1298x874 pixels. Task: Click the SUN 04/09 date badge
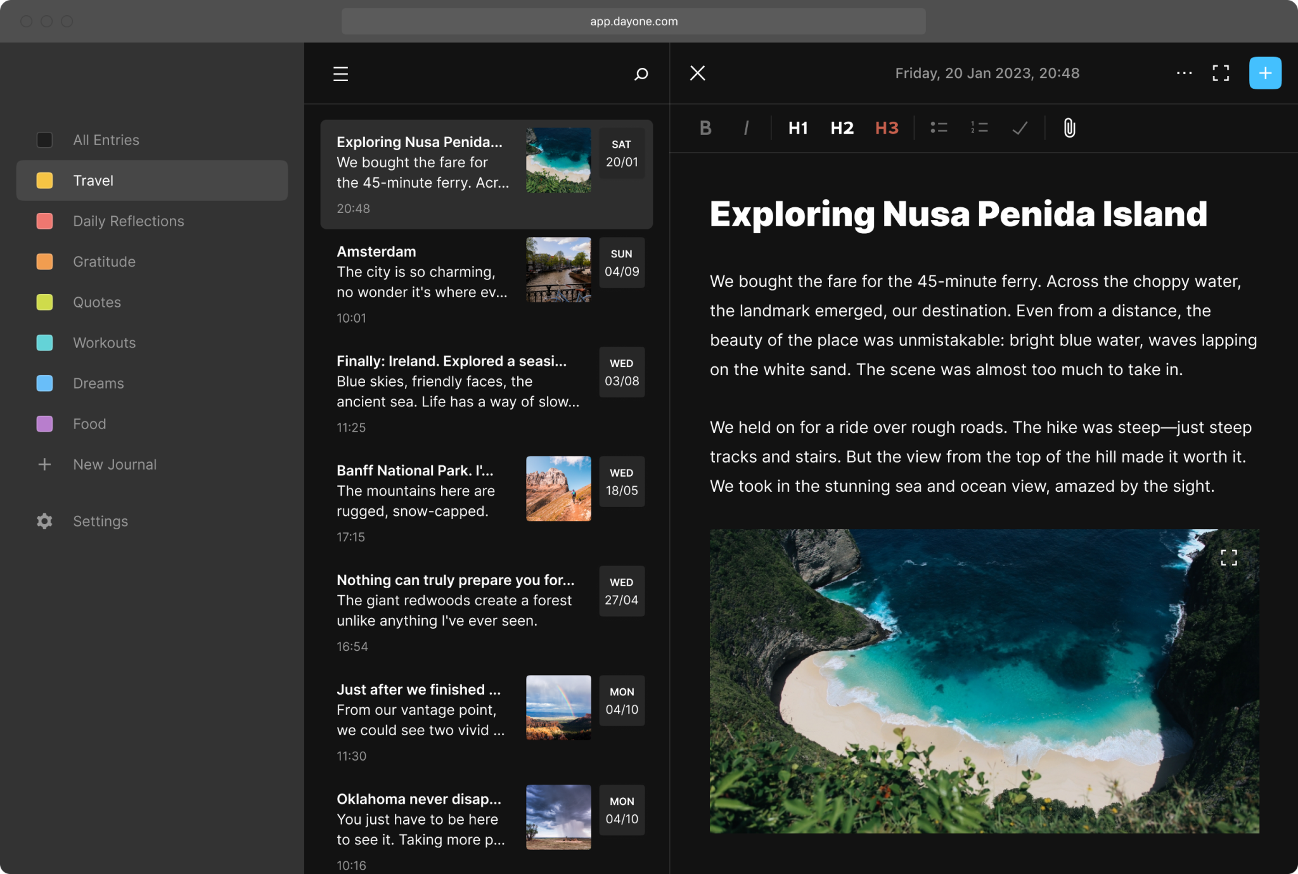tap(622, 263)
